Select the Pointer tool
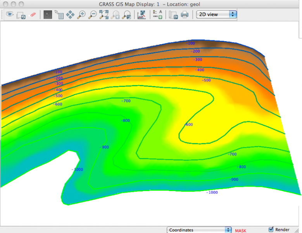302x233 pixels. coord(48,15)
